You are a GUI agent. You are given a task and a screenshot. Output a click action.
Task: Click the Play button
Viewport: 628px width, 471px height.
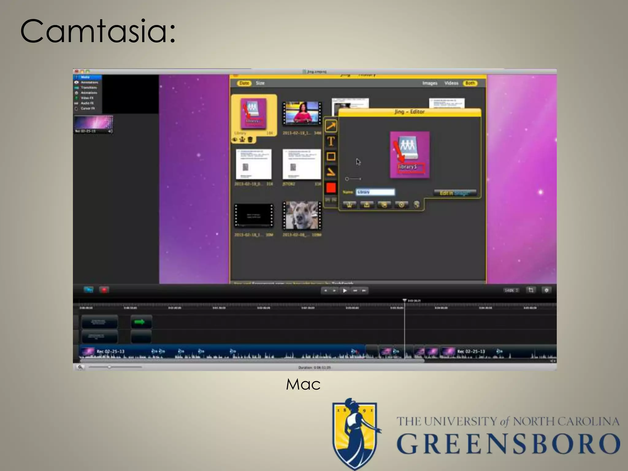[345, 290]
